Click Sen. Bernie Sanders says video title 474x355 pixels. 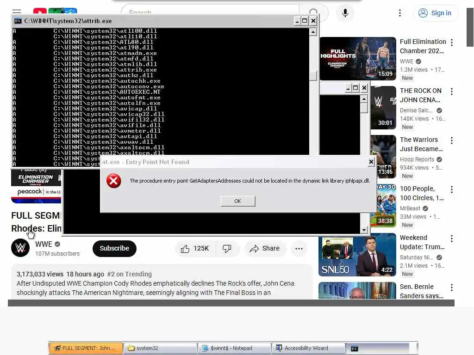click(x=421, y=291)
